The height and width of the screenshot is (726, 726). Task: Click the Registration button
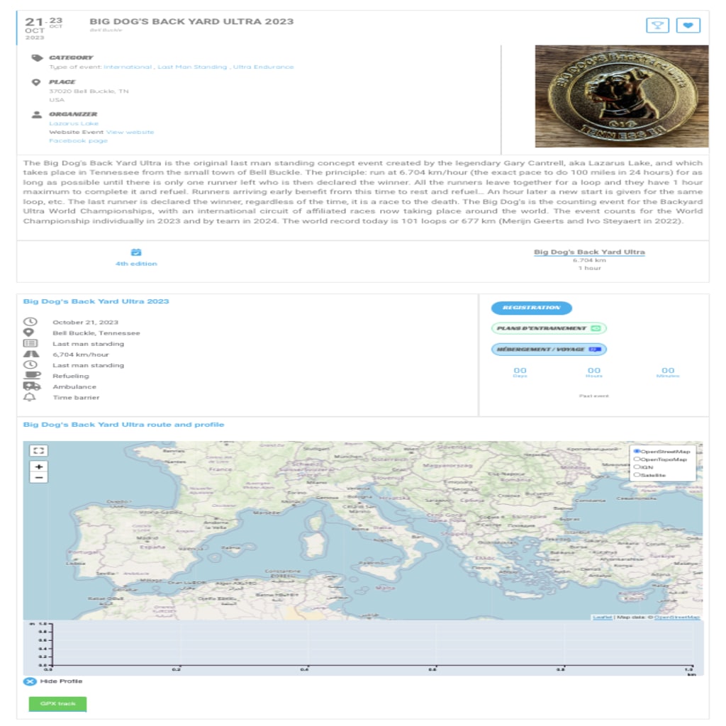pyautogui.click(x=532, y=308)
